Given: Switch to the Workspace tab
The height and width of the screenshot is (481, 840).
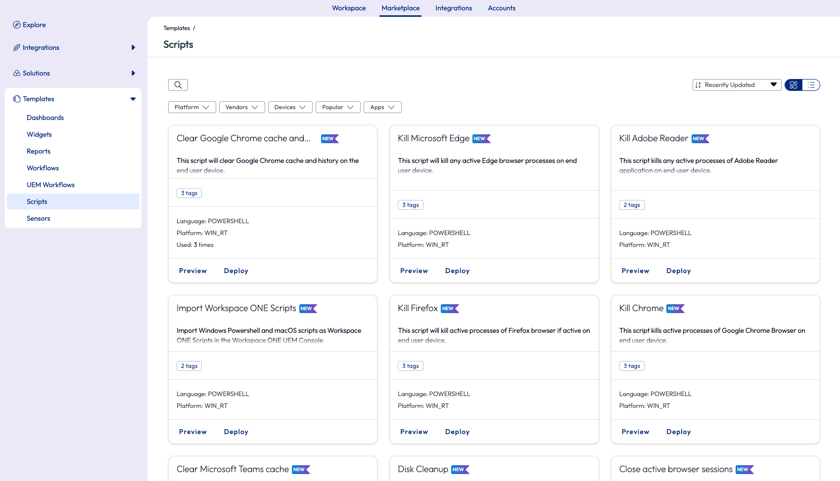Looking at the screenshot, I should click(x=349, y=8).
